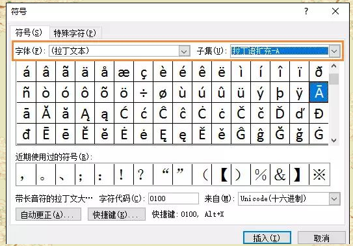Screen dimensions: 353x246
Task: Open the 来自(M) Unicode source dropdown
Action: coord(334,199)
